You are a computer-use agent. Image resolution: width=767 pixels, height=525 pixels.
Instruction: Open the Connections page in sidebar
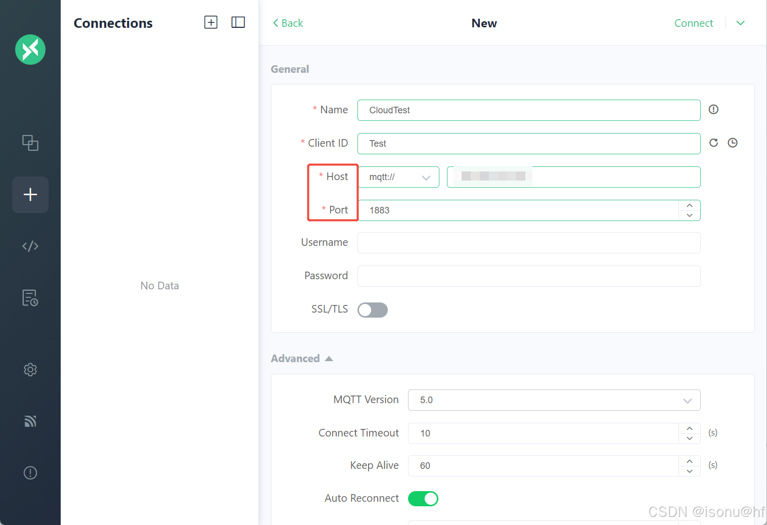(x=30, y=143)
